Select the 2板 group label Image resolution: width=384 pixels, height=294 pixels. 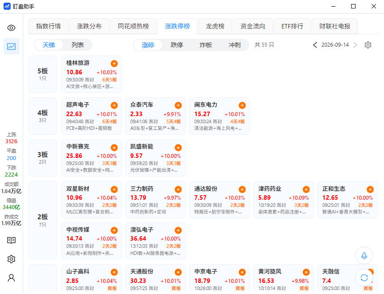pos(43,220)
